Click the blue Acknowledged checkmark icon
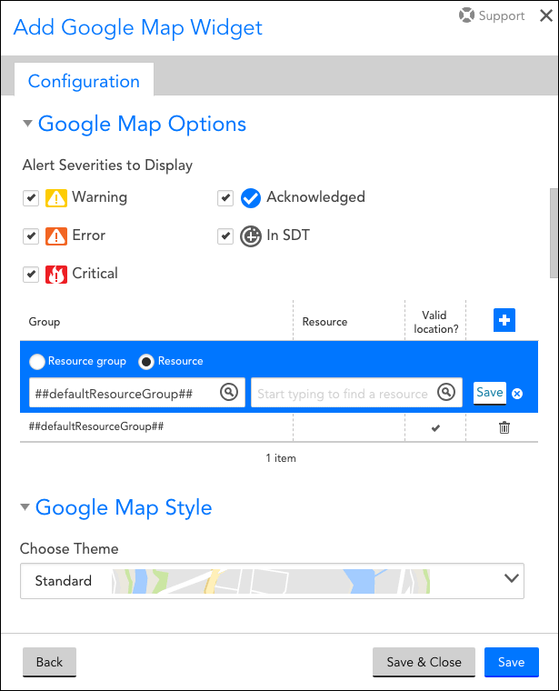Image resolution: width=559 pixels, height=691 pixels. point(251,198)
